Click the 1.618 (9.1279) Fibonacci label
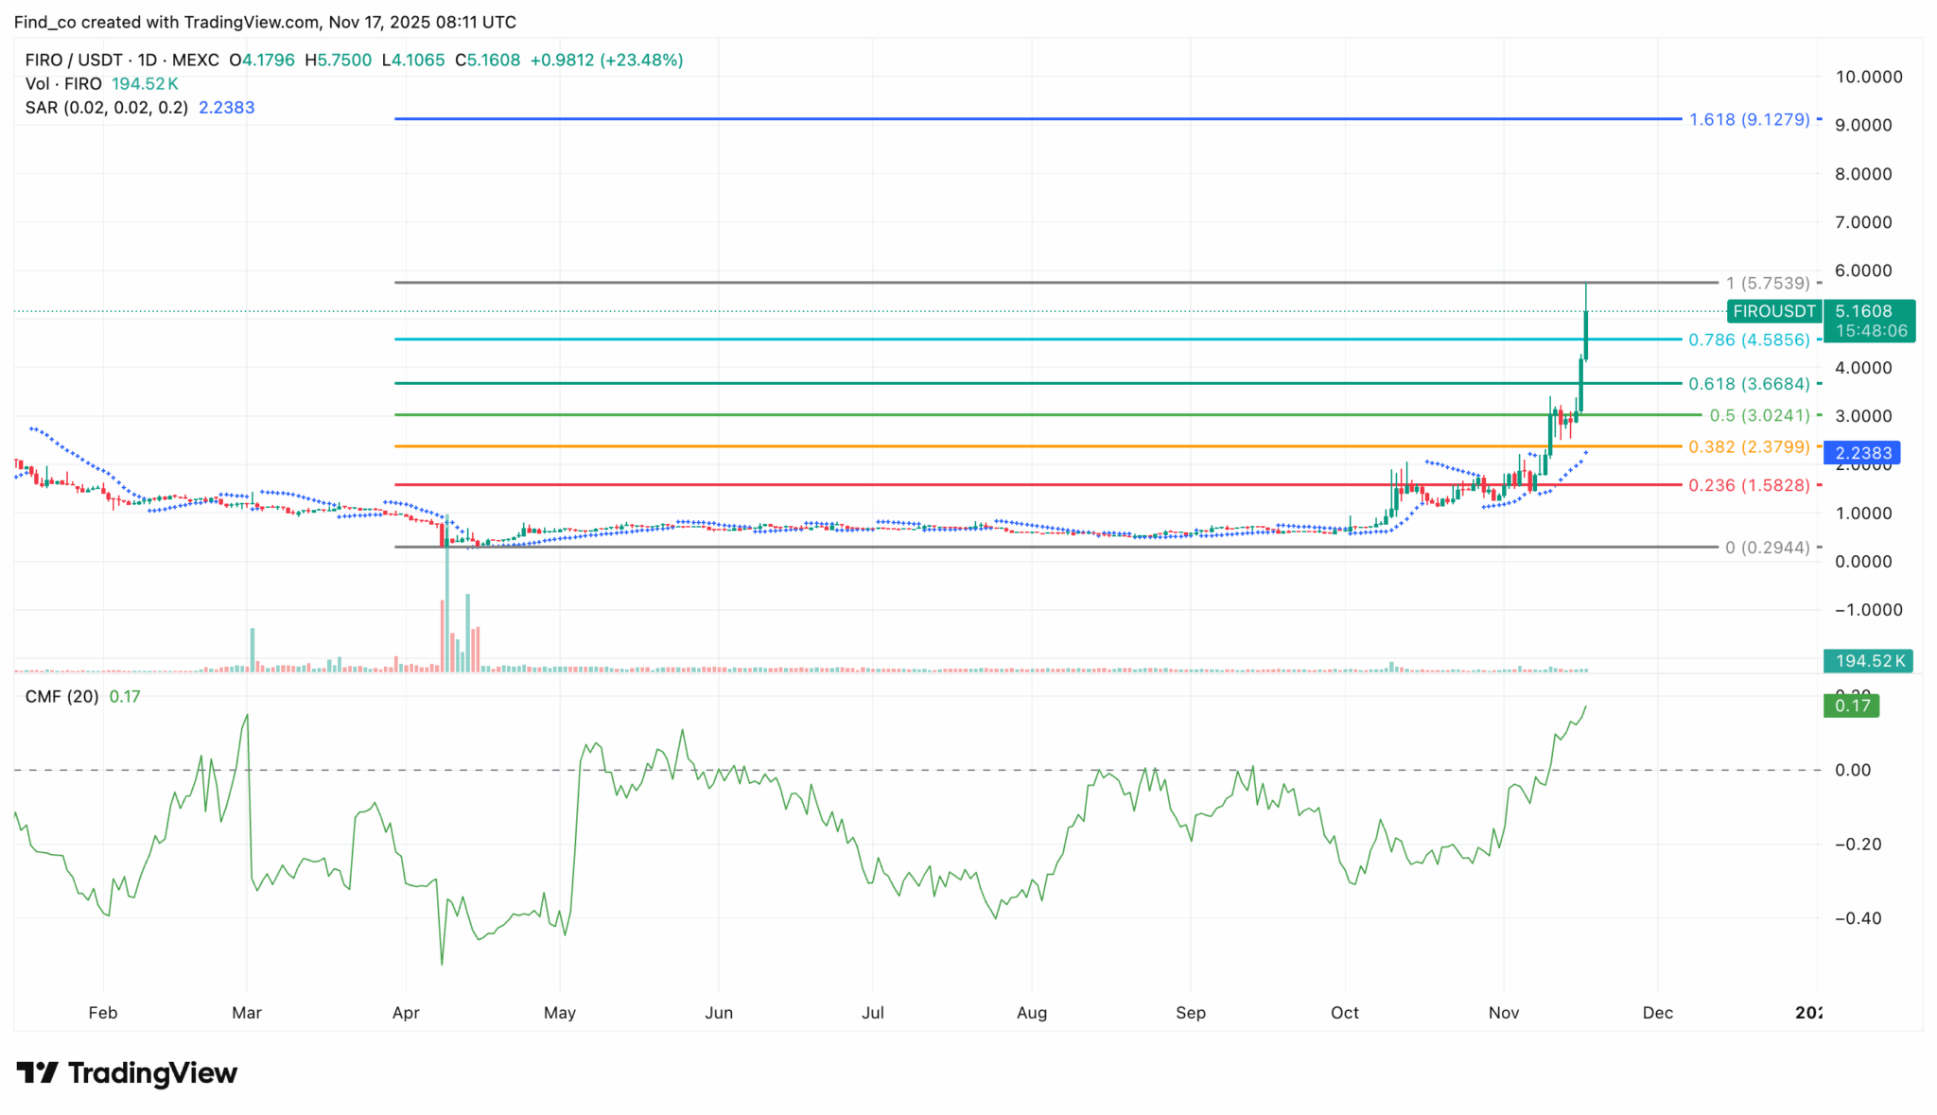1937x1115 pixels. [x=1749, y=119]
